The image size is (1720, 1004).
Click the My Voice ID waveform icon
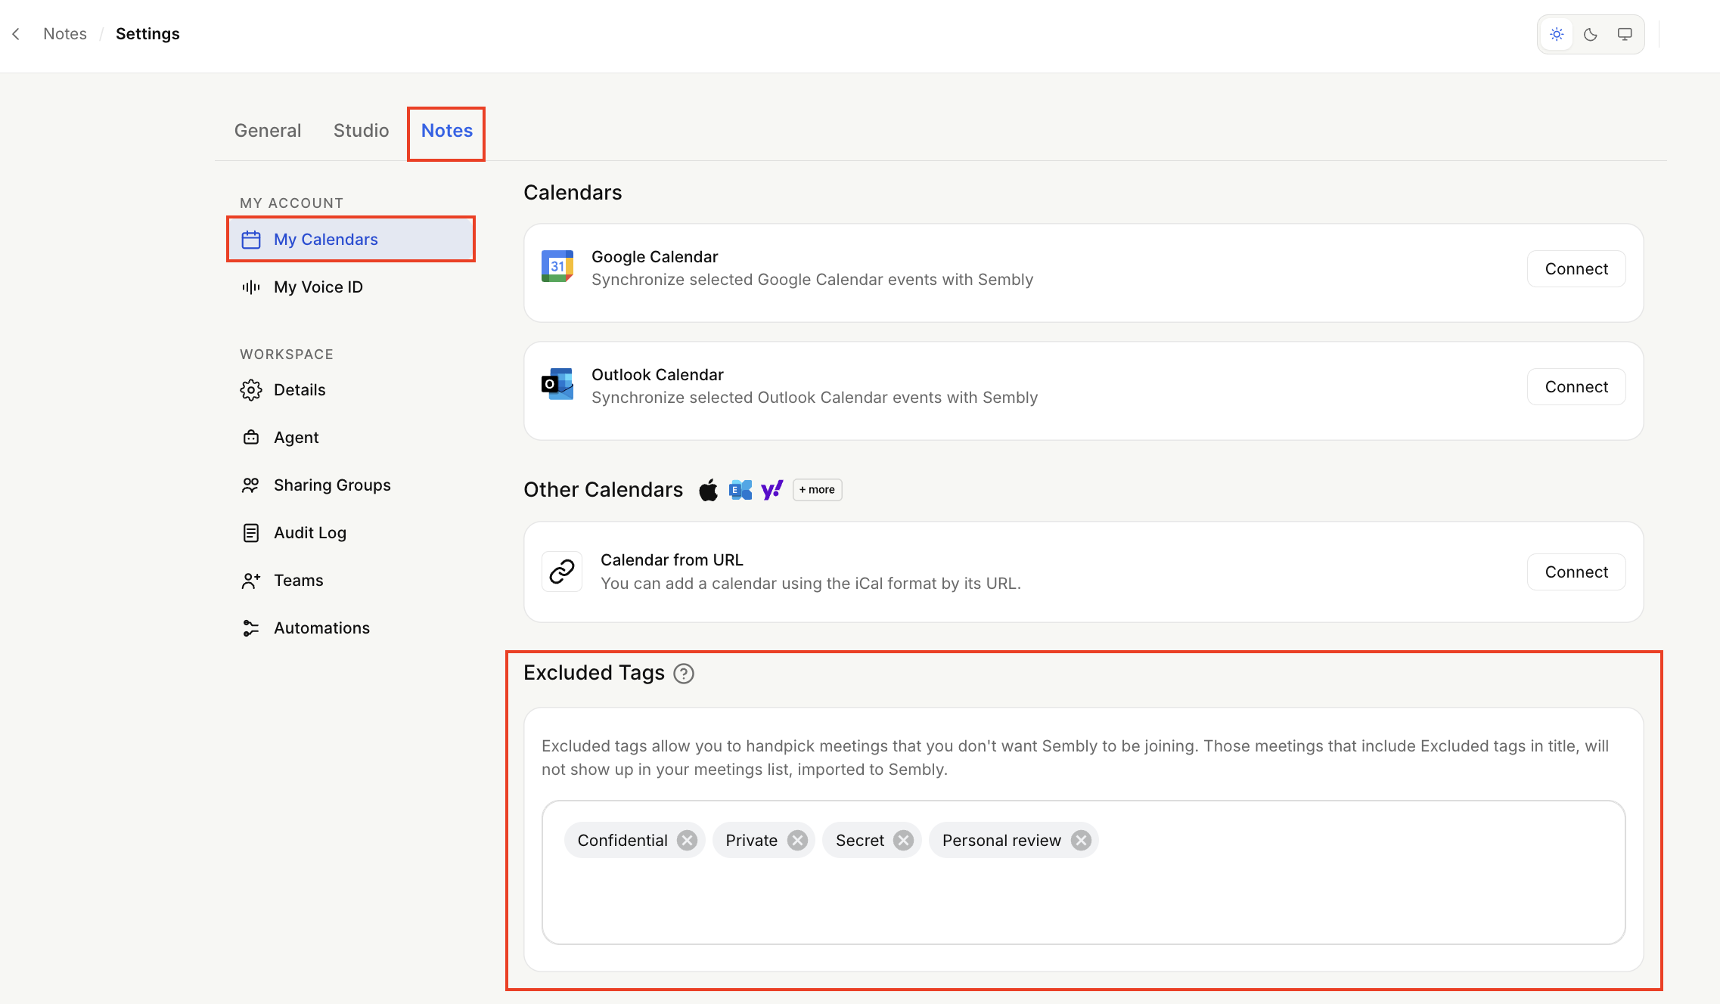point(251,287)
